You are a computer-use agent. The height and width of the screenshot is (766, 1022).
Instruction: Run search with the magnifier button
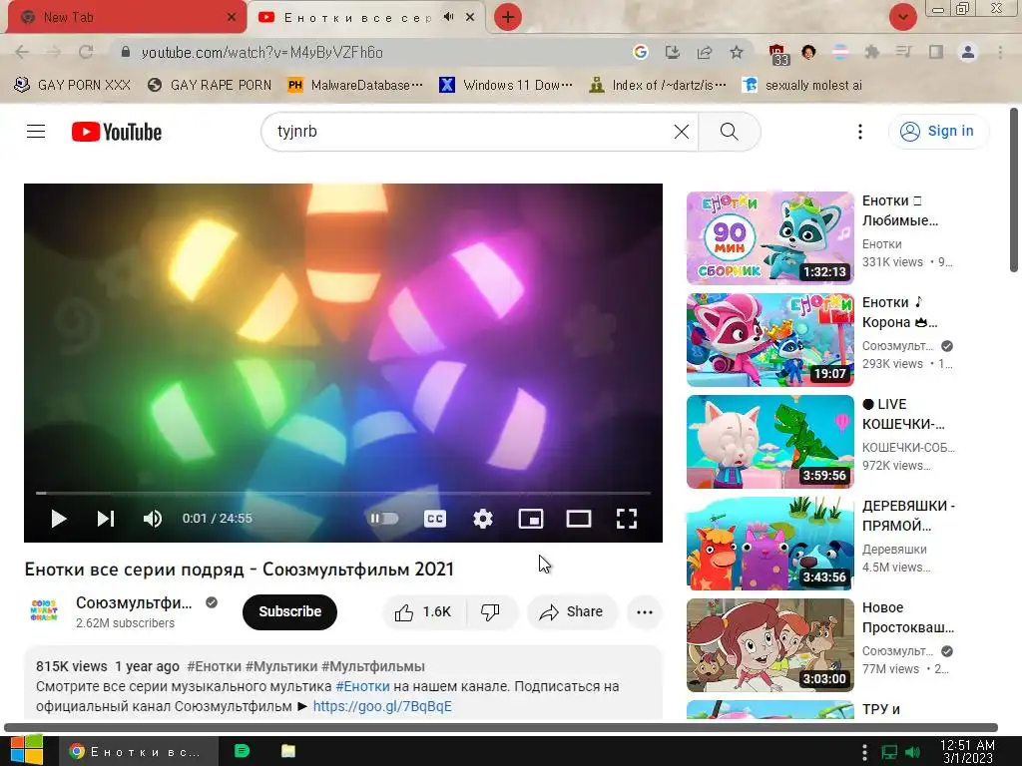click(730, 132)
